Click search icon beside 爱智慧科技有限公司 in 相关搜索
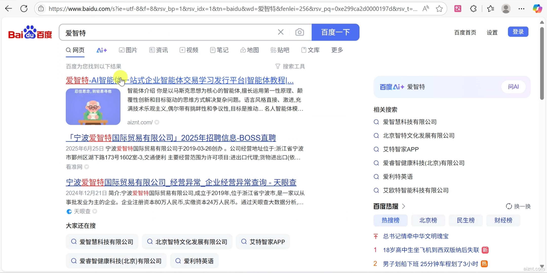The width and height of the screenshot is (547, 273). coord(376,122)
